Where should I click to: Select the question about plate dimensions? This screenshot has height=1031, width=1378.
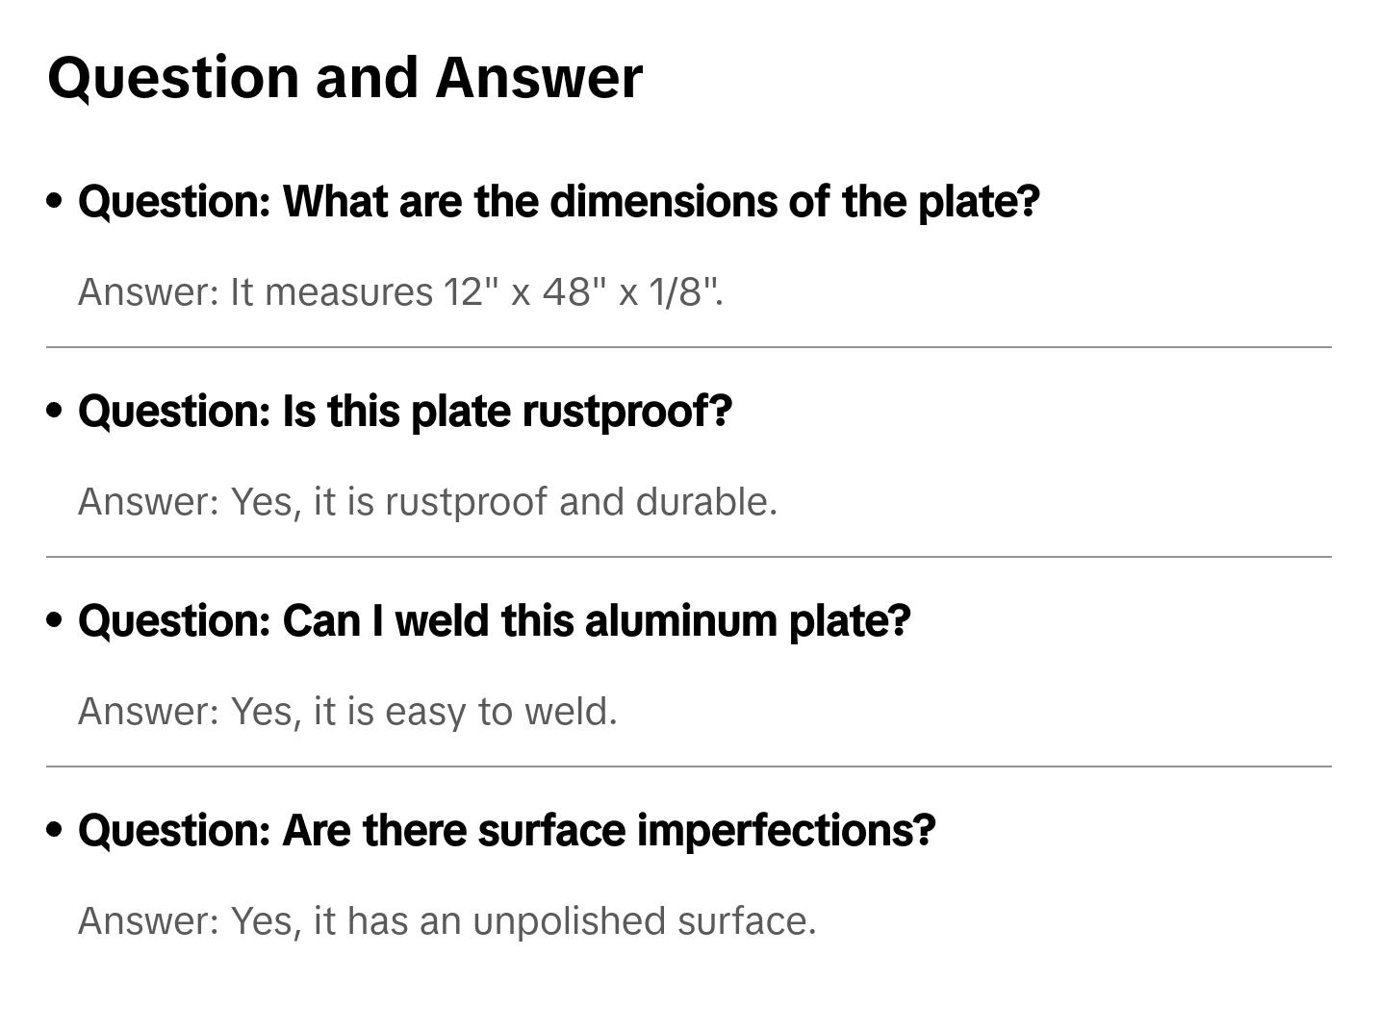tap(558, 202)
